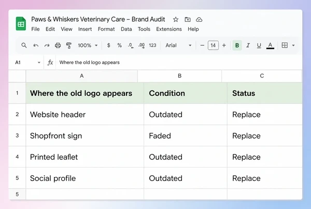Open the Tools menu

point(144,29)
